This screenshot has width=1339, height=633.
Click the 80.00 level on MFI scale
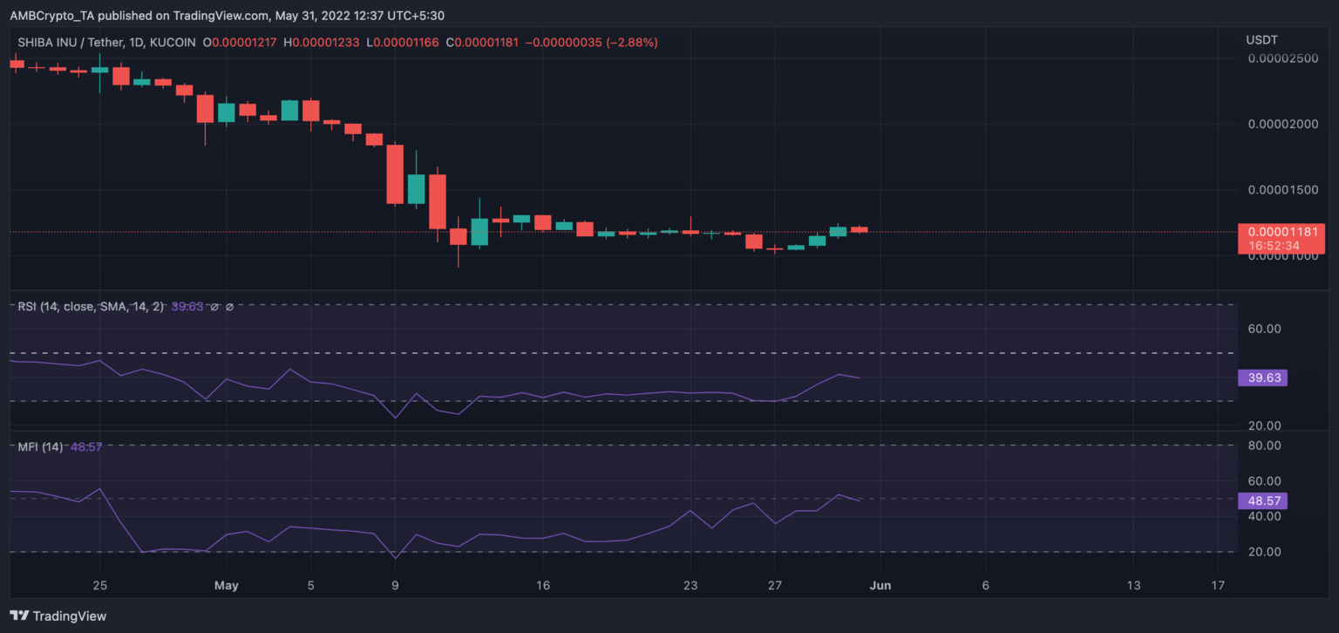tap(1264, 446)
